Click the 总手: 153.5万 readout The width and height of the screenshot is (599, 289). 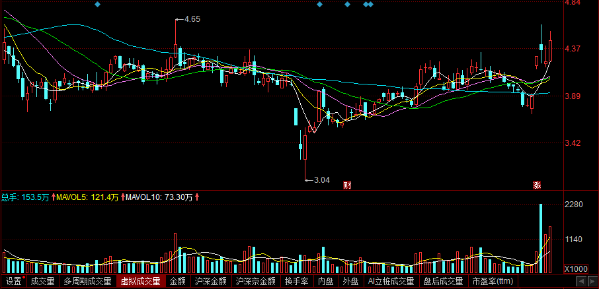25,197
